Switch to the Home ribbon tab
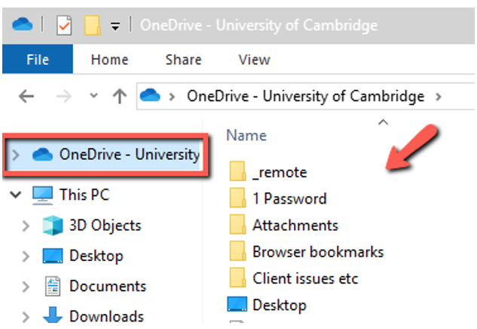Viewport: 477px width, 329px height. (x=109, y=60)
